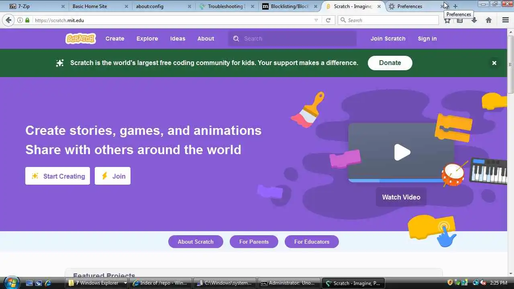
Task: Expand Windows Explorer taskbar group dropdown
Action: click(125, 283)
